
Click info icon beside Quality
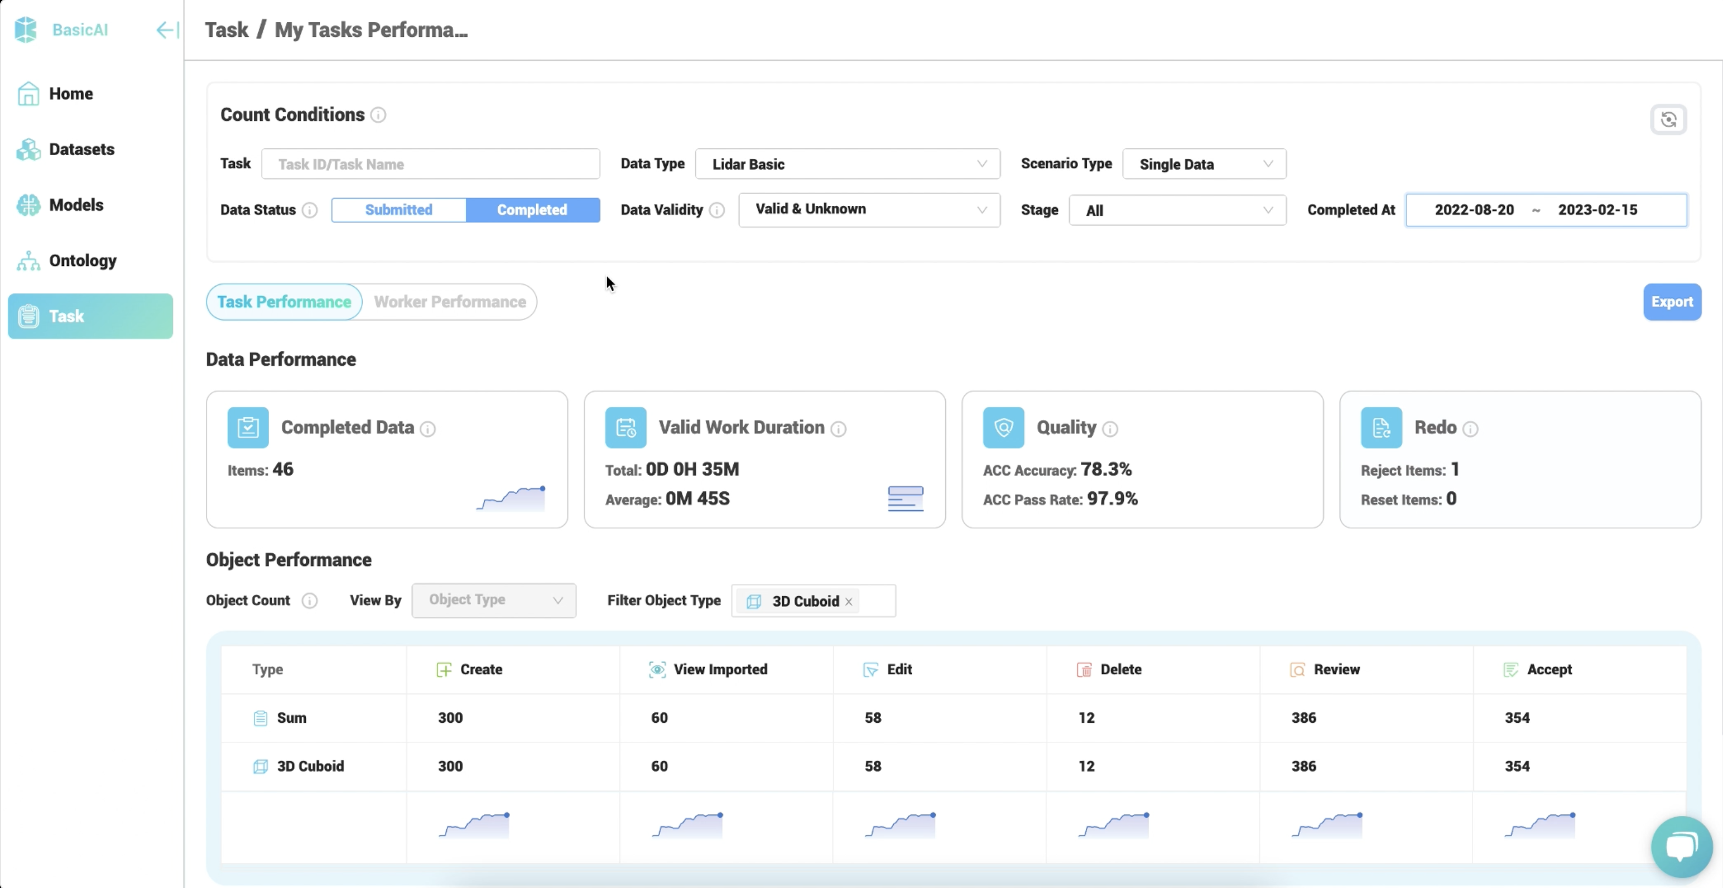(x=1110, y=429)
